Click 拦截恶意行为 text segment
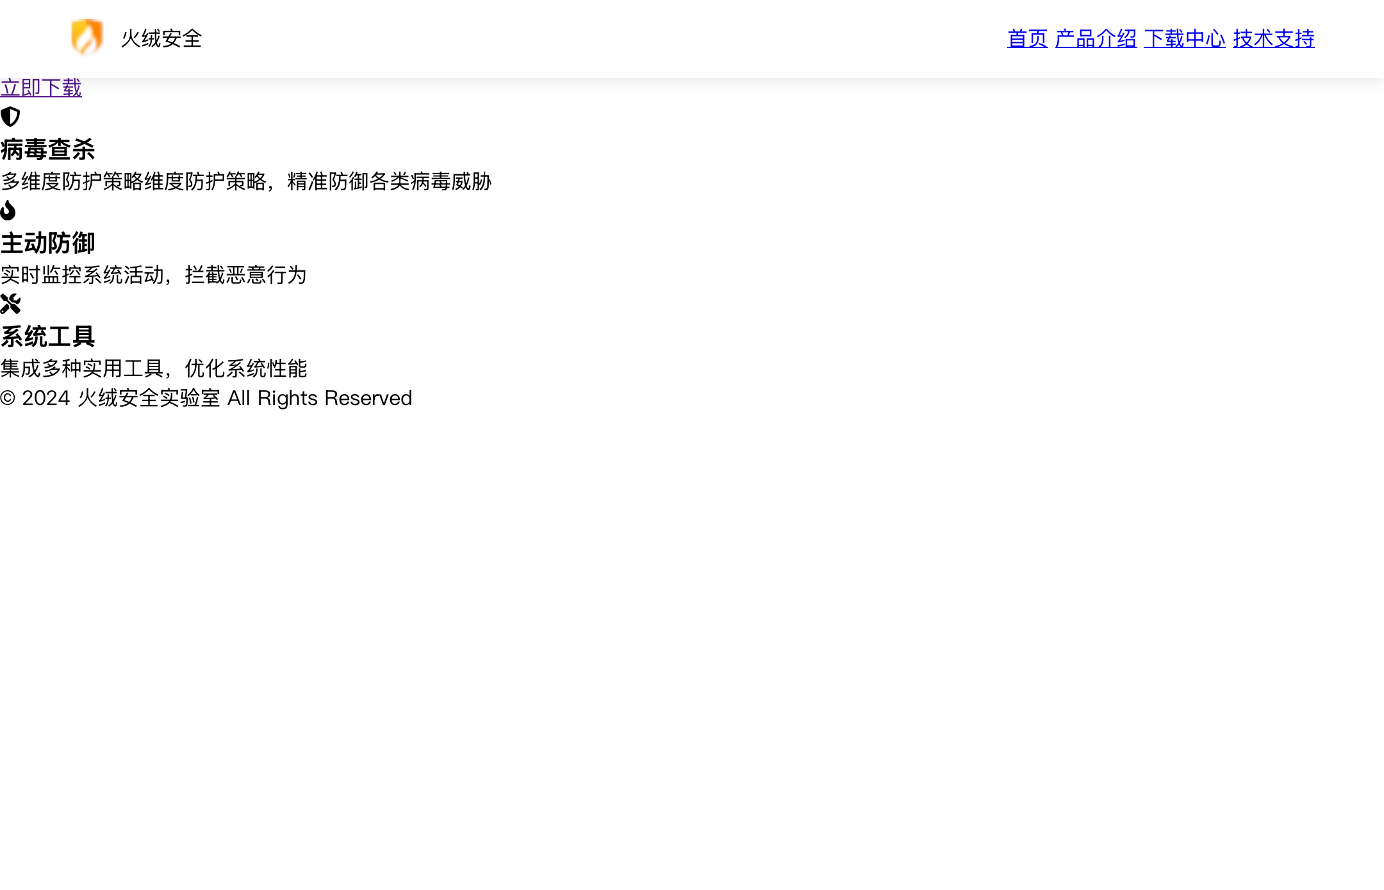 246,275
